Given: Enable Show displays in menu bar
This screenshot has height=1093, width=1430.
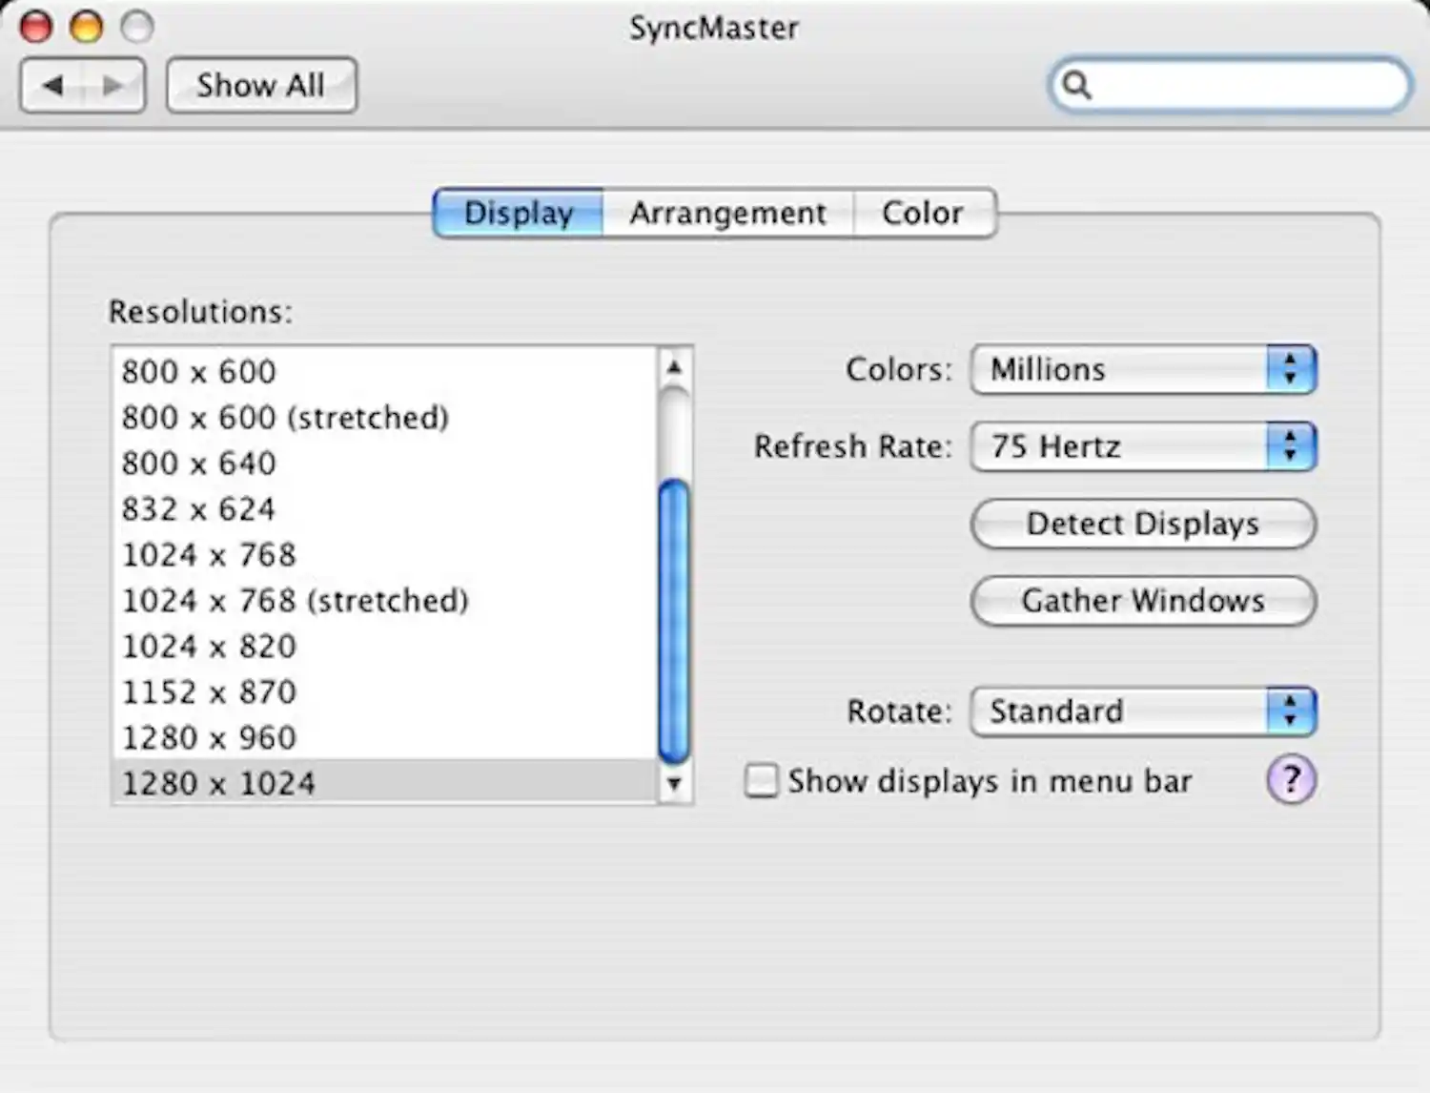Looking at the screenshot, I should click(x=761, y=780).
